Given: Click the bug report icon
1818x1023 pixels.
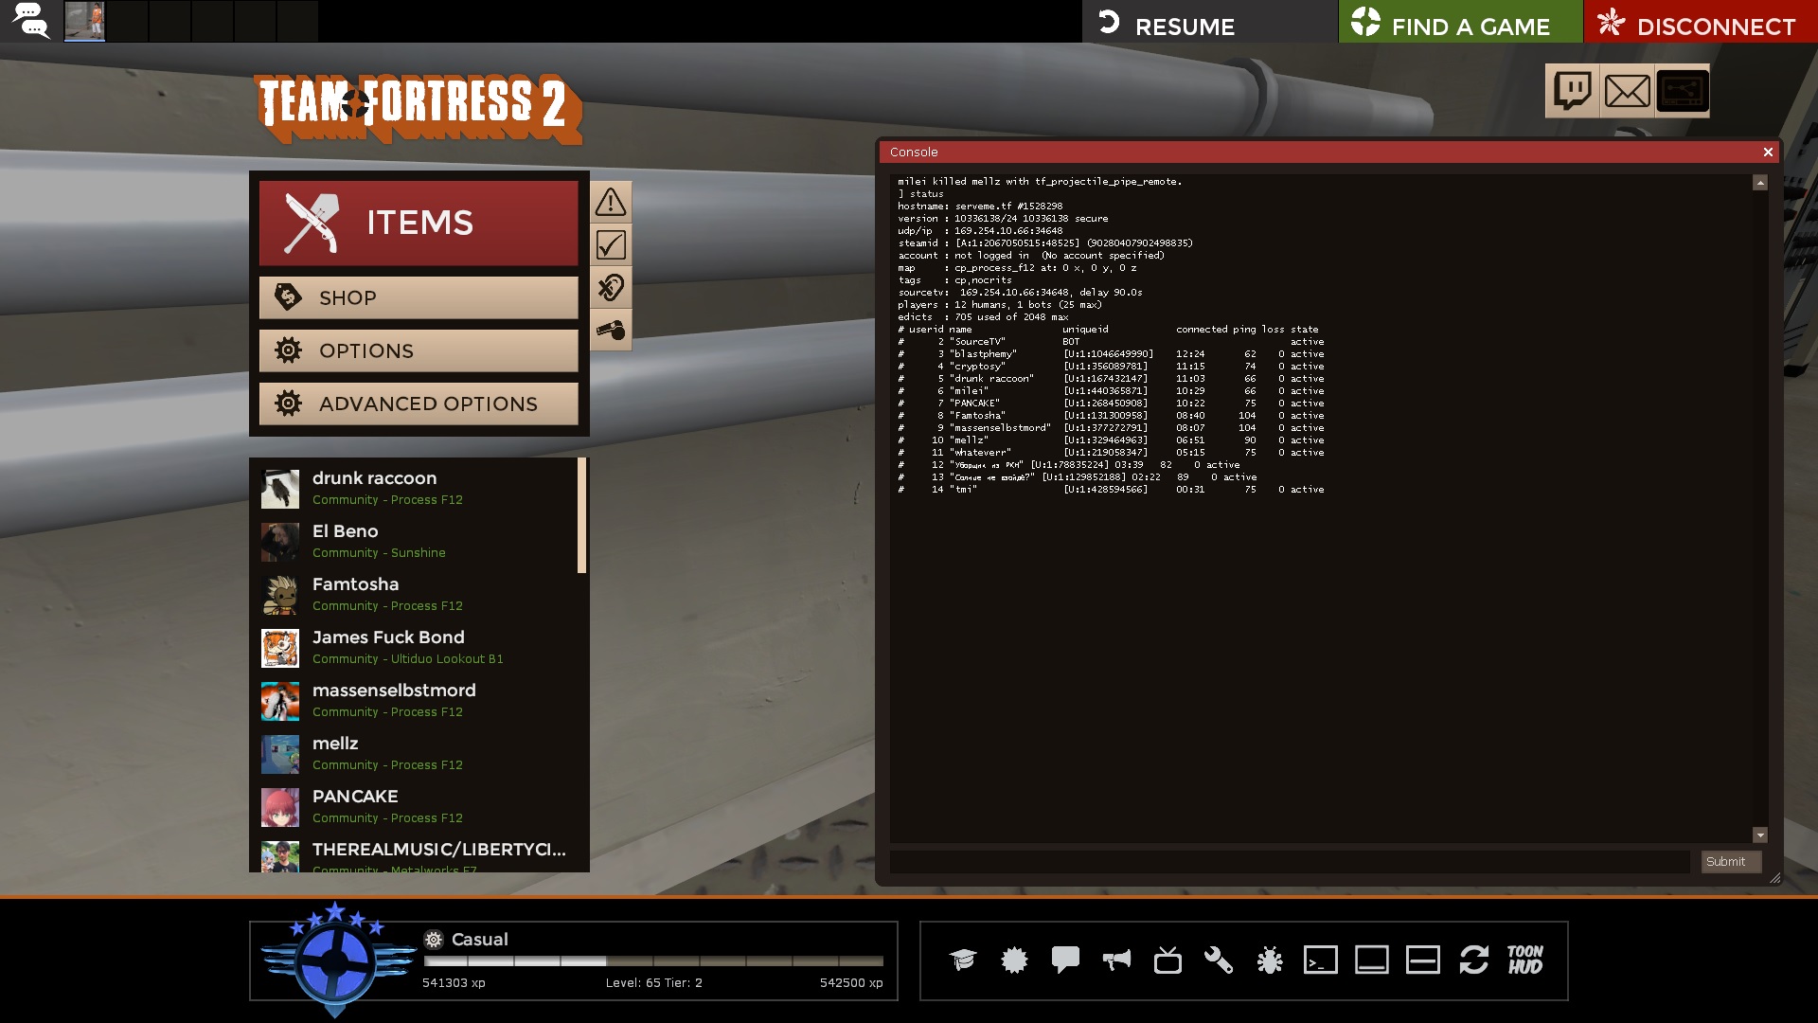Looking at the screenshot, I should click(1269, 960).
